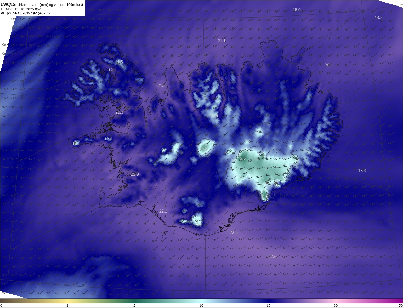The height and width of the screenshot is (308, 403).
Task: Click the 11.5 value in the Westfjords
Action: click(119, 62)
